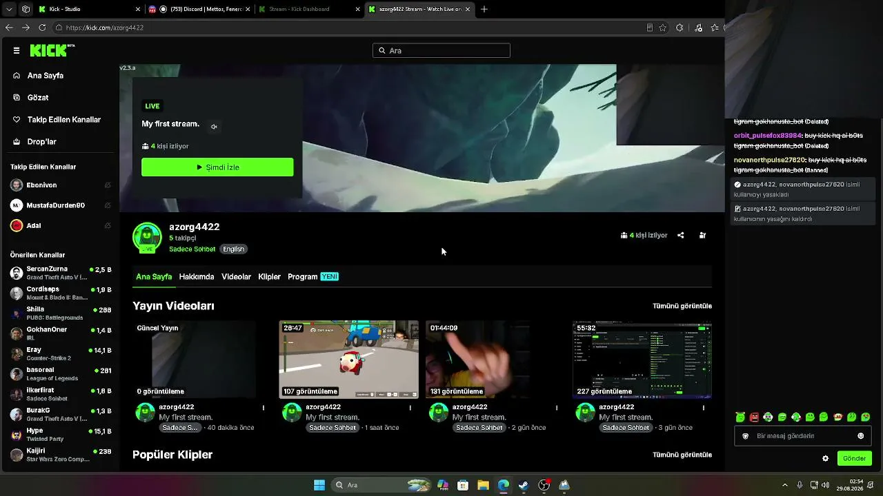Reload the page with the refresh icon
The width and height of the screenshot is (883, 496).
(x=42, y=28)
